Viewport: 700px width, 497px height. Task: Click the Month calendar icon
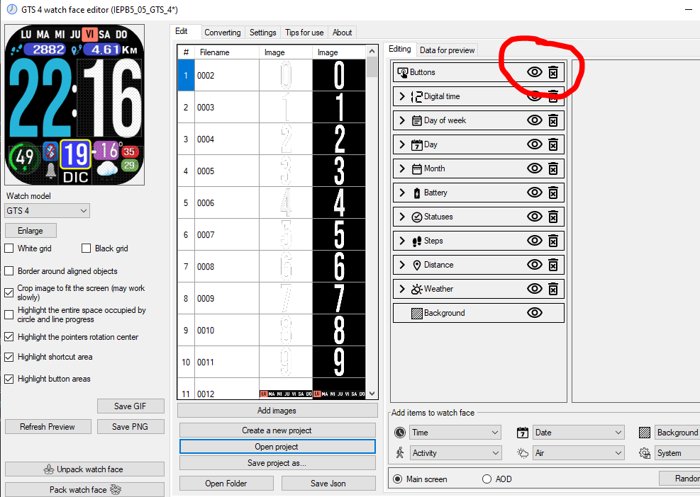(x=416, y=168)
